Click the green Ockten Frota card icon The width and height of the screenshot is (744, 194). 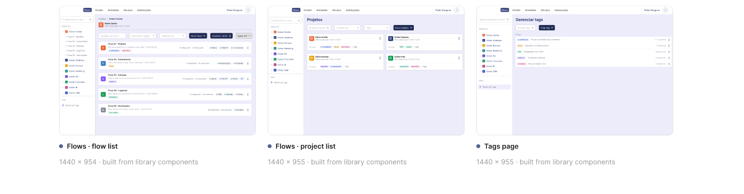(391, 58)
